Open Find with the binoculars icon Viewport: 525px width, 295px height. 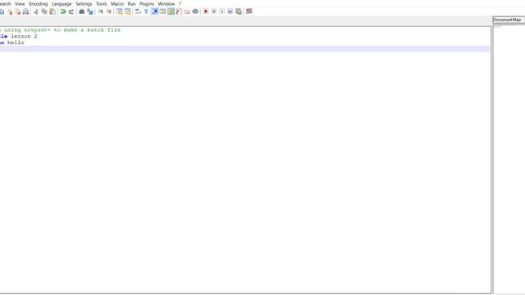81,11
